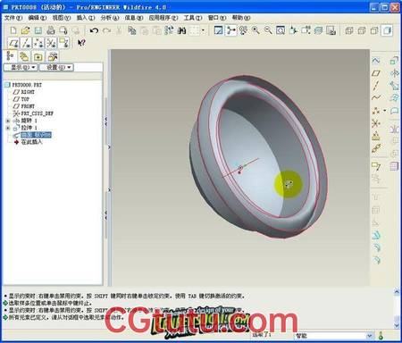The width and height of the screenshot is (402, 343).
Task: Open the 设置 dropdown in the model tree
Action: point(56,67)
